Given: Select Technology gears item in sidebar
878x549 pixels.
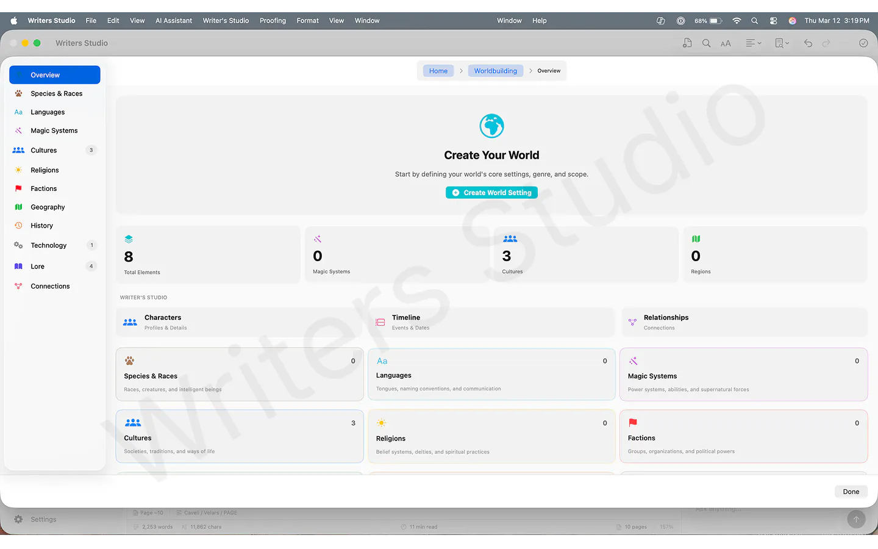Looking at the screenshot, I should point(55,245).
